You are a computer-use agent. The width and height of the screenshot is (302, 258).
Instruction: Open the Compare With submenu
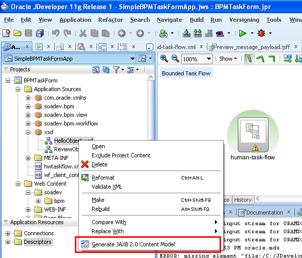[151, 222]
